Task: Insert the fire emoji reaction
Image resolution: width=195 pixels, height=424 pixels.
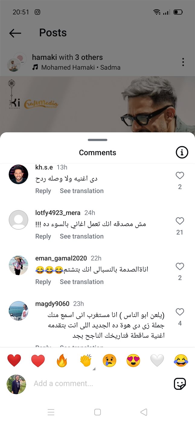Action: click(x=62, y=361)
